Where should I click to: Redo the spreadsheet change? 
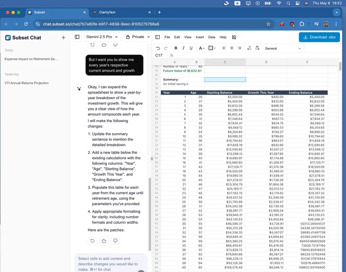[165, 48]
